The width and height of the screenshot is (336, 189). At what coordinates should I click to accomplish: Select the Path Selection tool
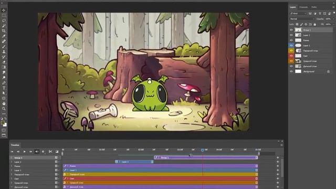(x=4, y=93)
